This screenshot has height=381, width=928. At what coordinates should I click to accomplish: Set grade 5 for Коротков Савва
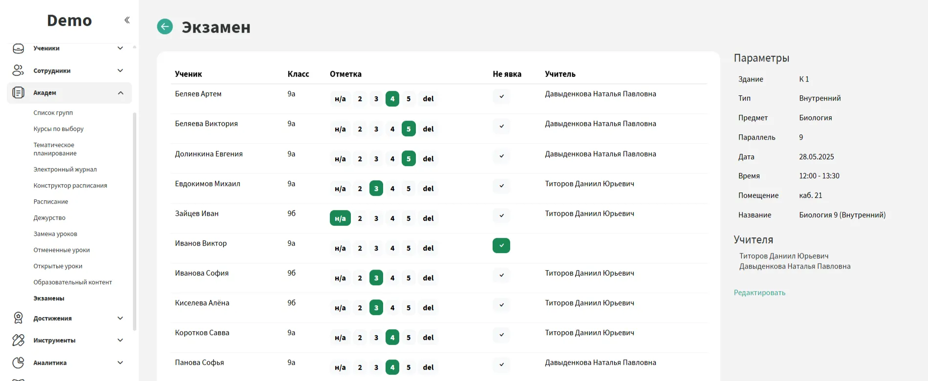[x=409, y=338]
